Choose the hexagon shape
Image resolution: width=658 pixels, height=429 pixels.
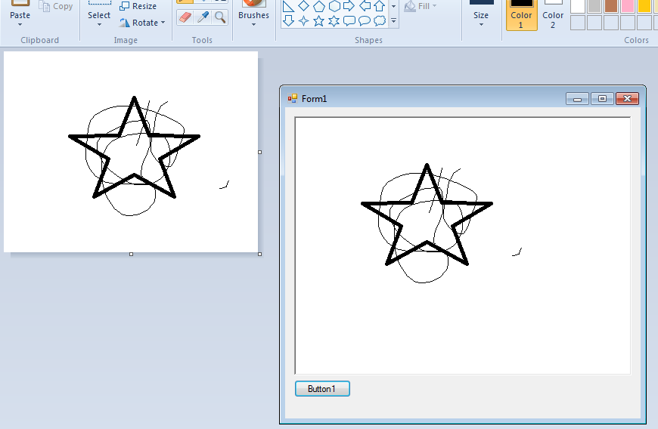click(x=334, y=6)
